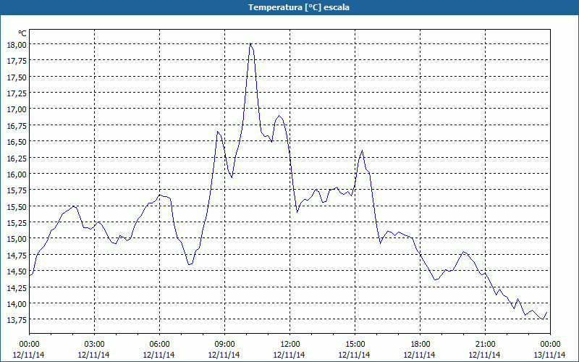Image resolution: width=579 pixels, height=362 pixels.
Task: Click the 12/11/14 date under 21:00
Action: pyautogui.click(x=484, y=355)
